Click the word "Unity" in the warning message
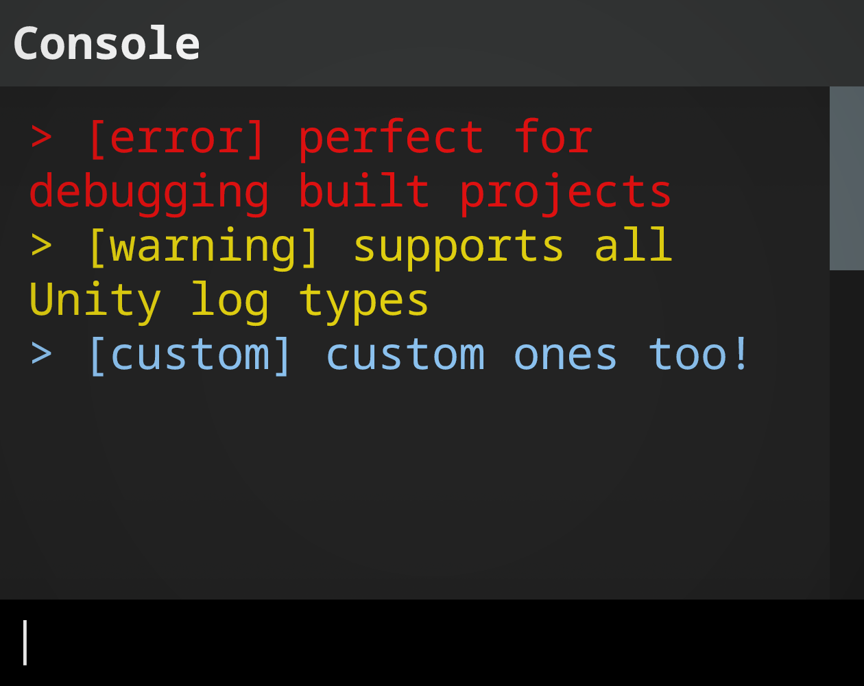The image size is (864, 686). pos(95,300)
